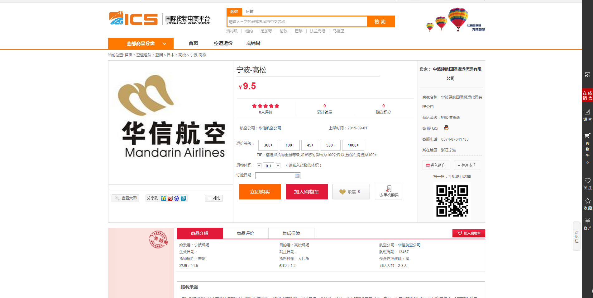Click the QR code icon in the sidebar
The width and height of the screenshot is (593, 298).
click(587, 75)
